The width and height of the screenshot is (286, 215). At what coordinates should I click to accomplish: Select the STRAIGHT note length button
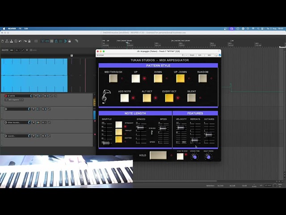click(119, 125)
